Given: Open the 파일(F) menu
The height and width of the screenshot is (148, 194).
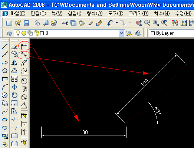Looking at the screenshot, I should tap(18, 13).
